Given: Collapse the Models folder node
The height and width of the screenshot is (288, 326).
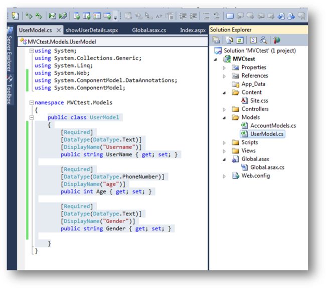Looking at the screenshot, I should point(224,118).
